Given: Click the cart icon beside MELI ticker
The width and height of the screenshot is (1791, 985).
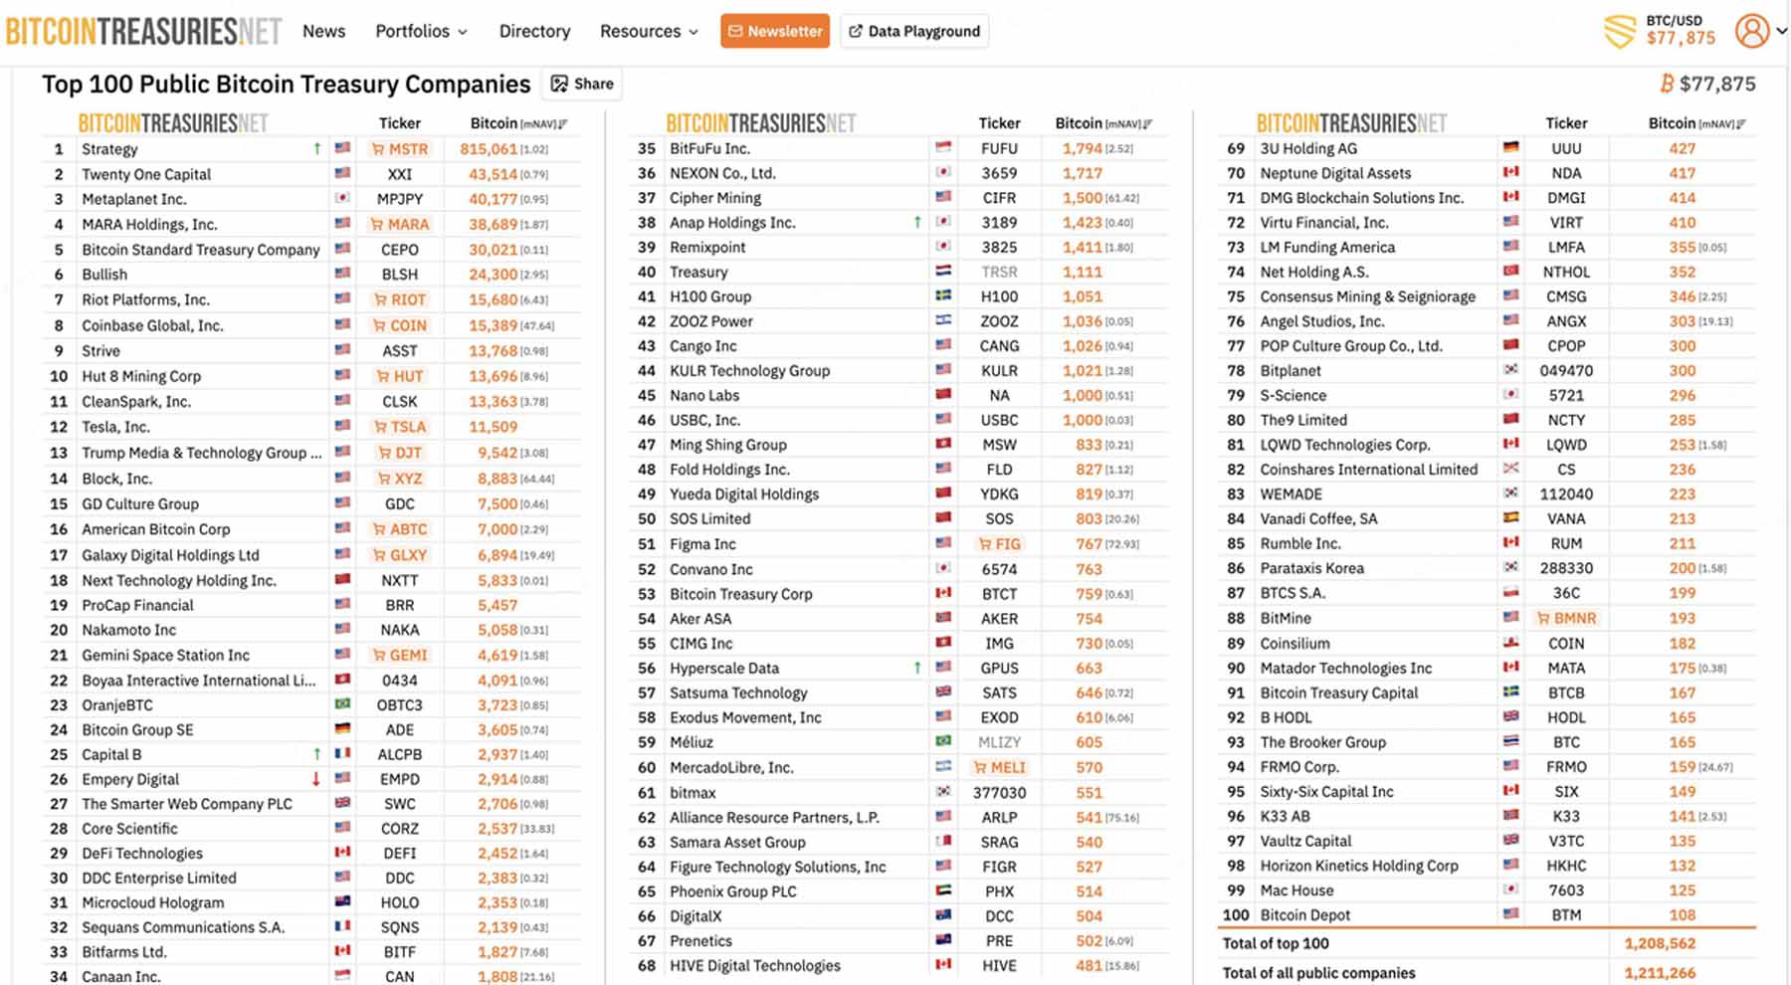Looking at the screenshot, I should (980, 767).
